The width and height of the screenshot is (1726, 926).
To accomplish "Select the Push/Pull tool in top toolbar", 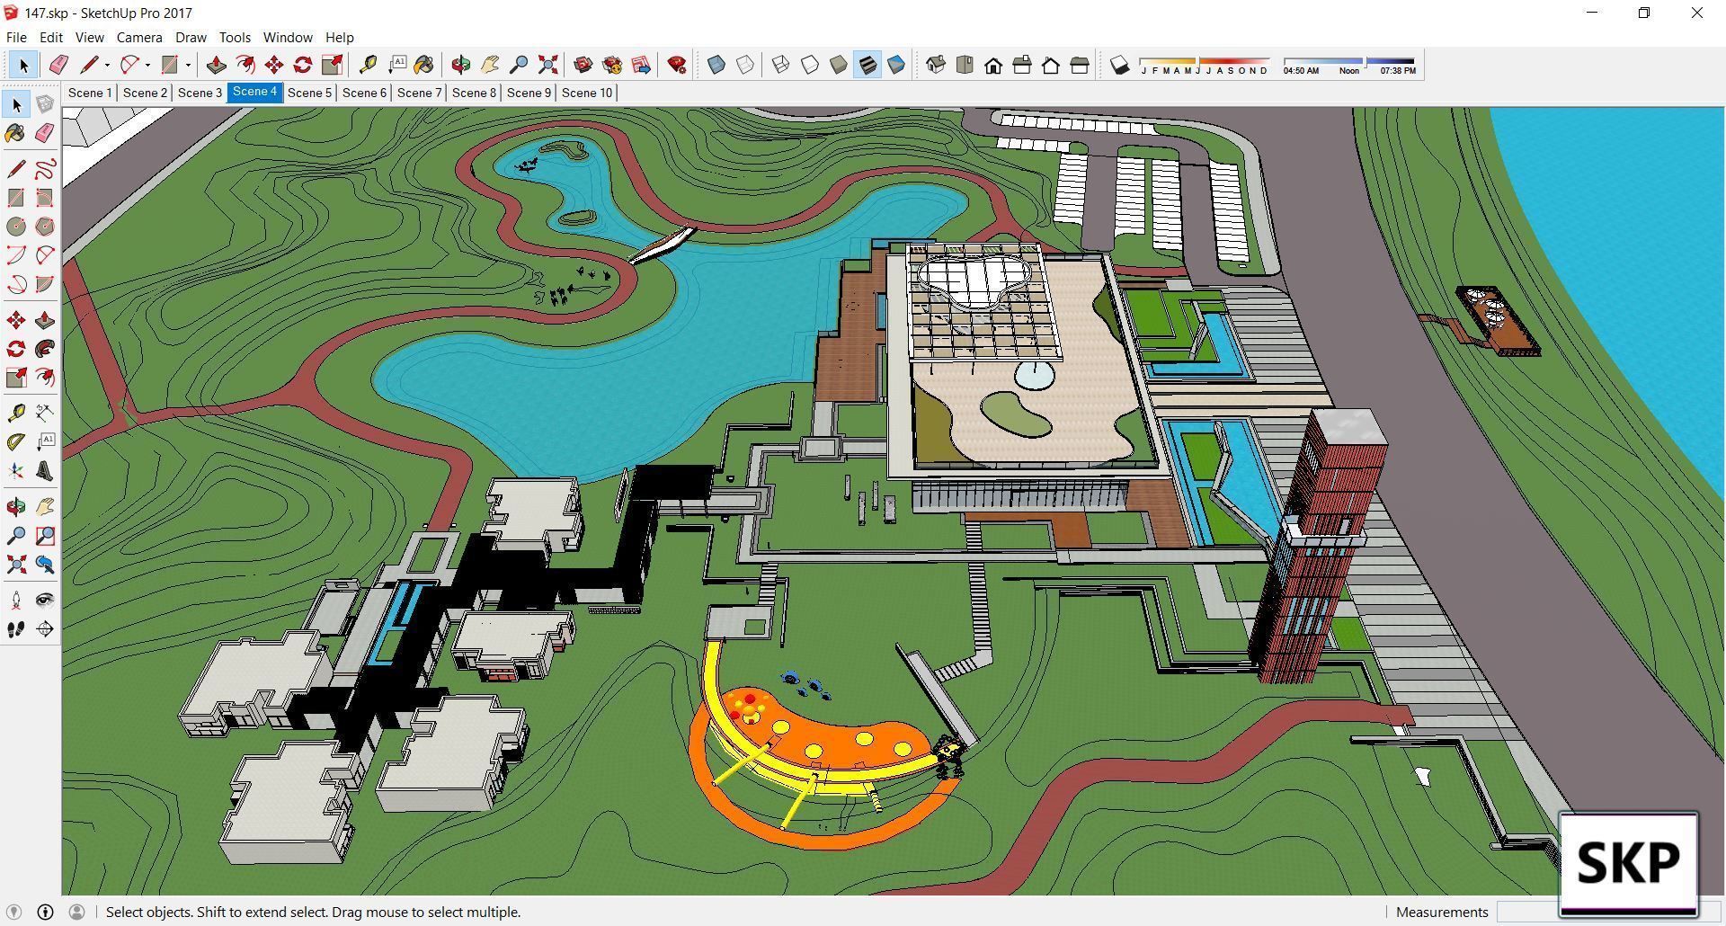I will [x=216, y=65].
